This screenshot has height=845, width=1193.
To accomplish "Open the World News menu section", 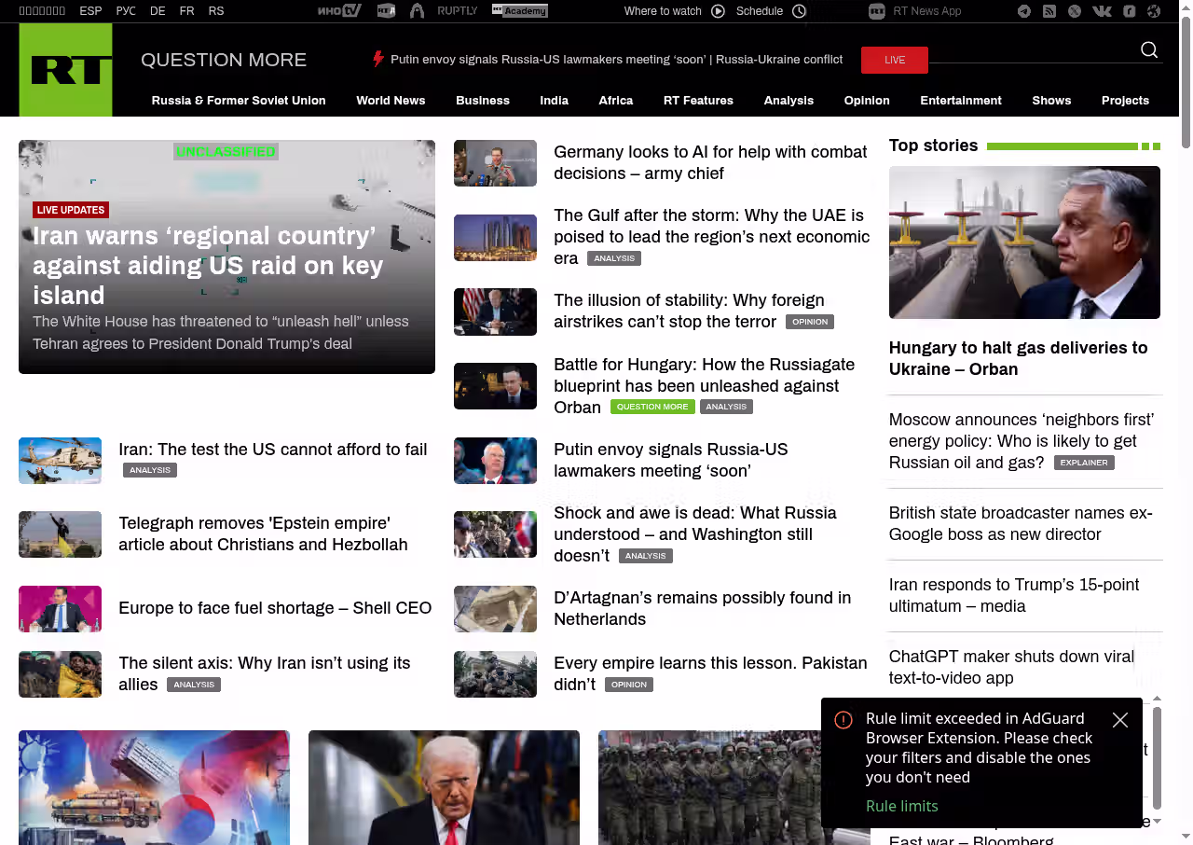I will pos(391,101).
